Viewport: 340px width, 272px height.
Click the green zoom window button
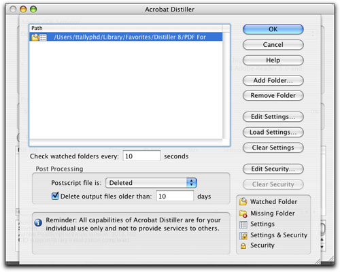(x=33, y=10)
